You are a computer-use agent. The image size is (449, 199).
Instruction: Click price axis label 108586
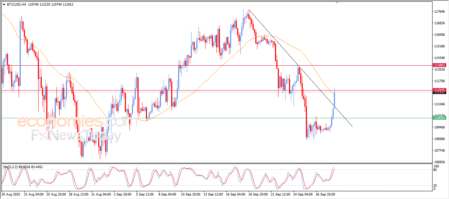click(x=440, y=139)
